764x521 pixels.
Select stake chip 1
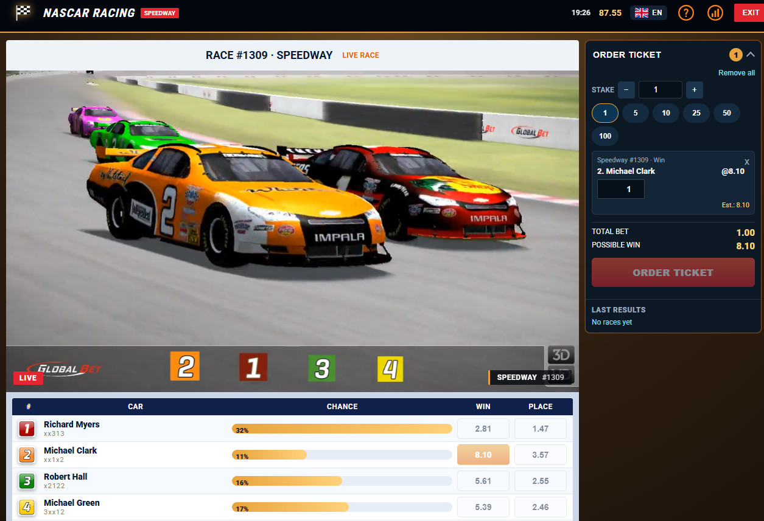click(605, 113)
